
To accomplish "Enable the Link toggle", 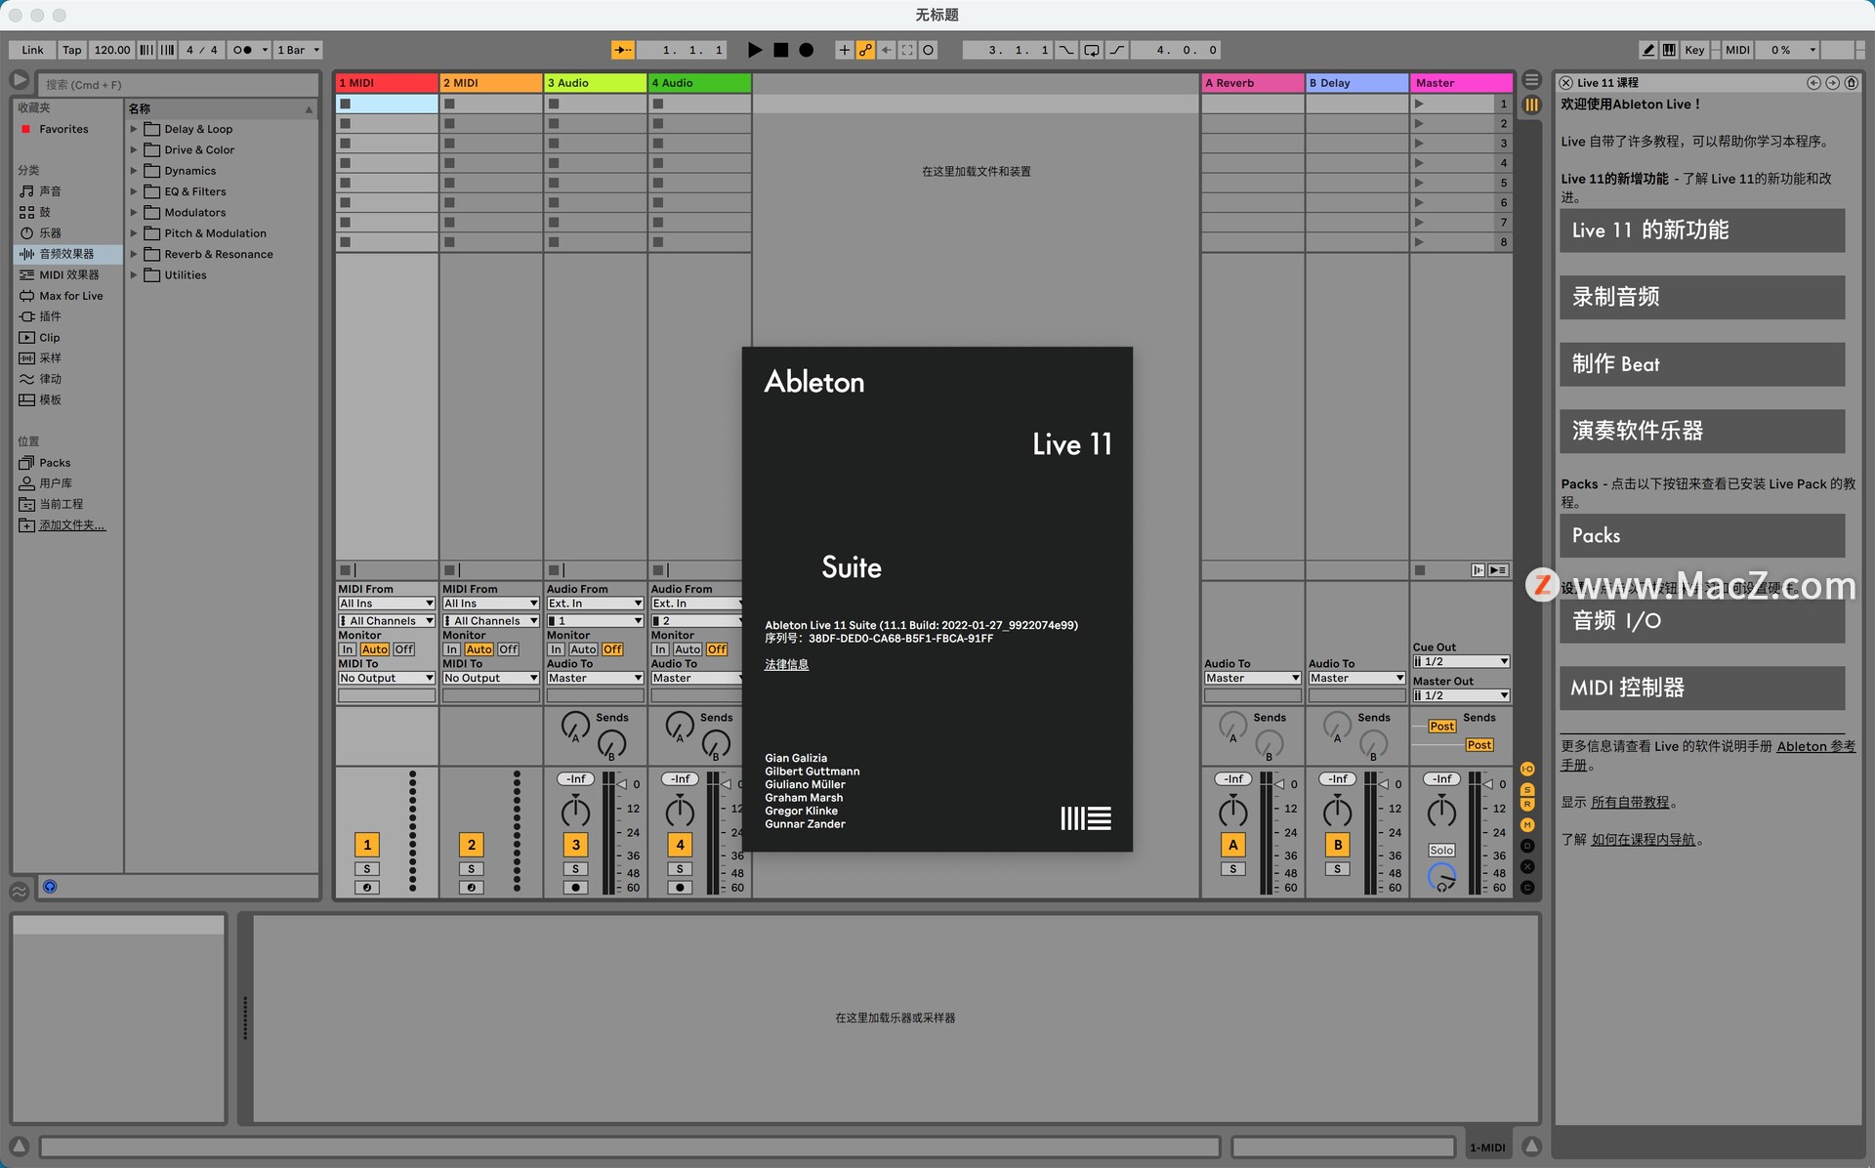I will coord(32,50).
